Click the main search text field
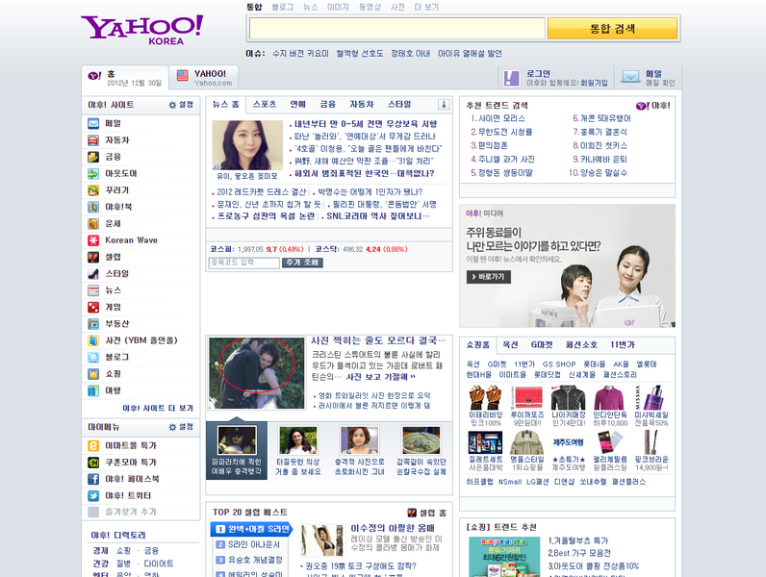This screenshot has width=766, height=577. click(396, 28)
